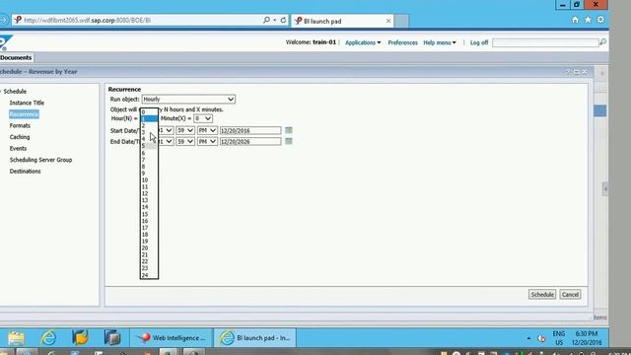Select Formats in the left panel
Screen dimensions: 631x355
pos(20,125)
